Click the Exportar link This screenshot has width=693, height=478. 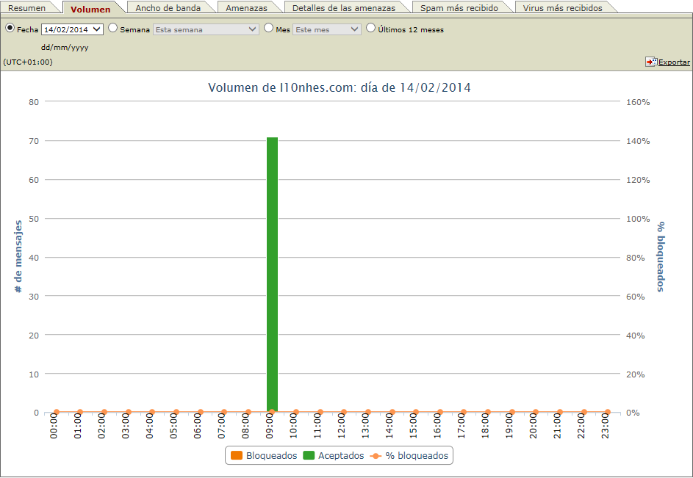tap(672, 62)
